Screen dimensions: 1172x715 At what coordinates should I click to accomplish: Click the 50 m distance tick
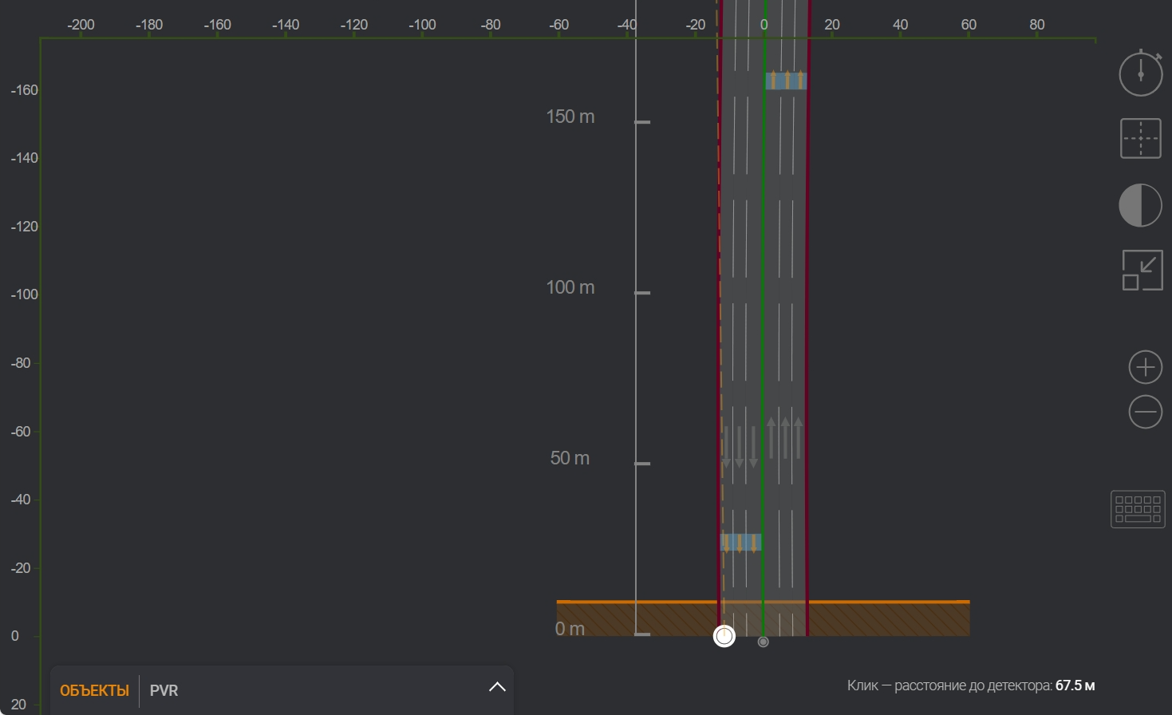click(641, 464)
